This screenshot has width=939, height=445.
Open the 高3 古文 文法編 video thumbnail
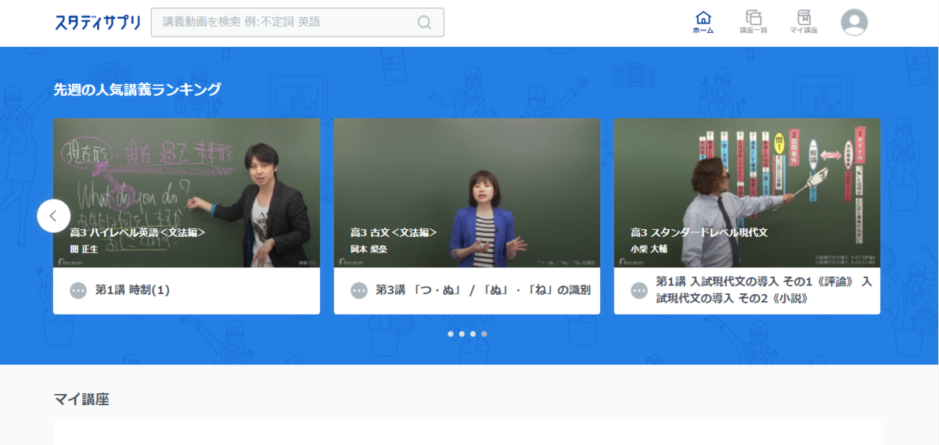tap(467, 192)
